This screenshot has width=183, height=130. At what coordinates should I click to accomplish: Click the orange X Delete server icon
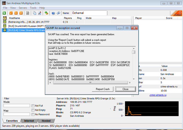16,13
